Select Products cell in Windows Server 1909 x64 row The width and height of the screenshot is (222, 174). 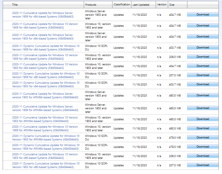pos(96,15)
